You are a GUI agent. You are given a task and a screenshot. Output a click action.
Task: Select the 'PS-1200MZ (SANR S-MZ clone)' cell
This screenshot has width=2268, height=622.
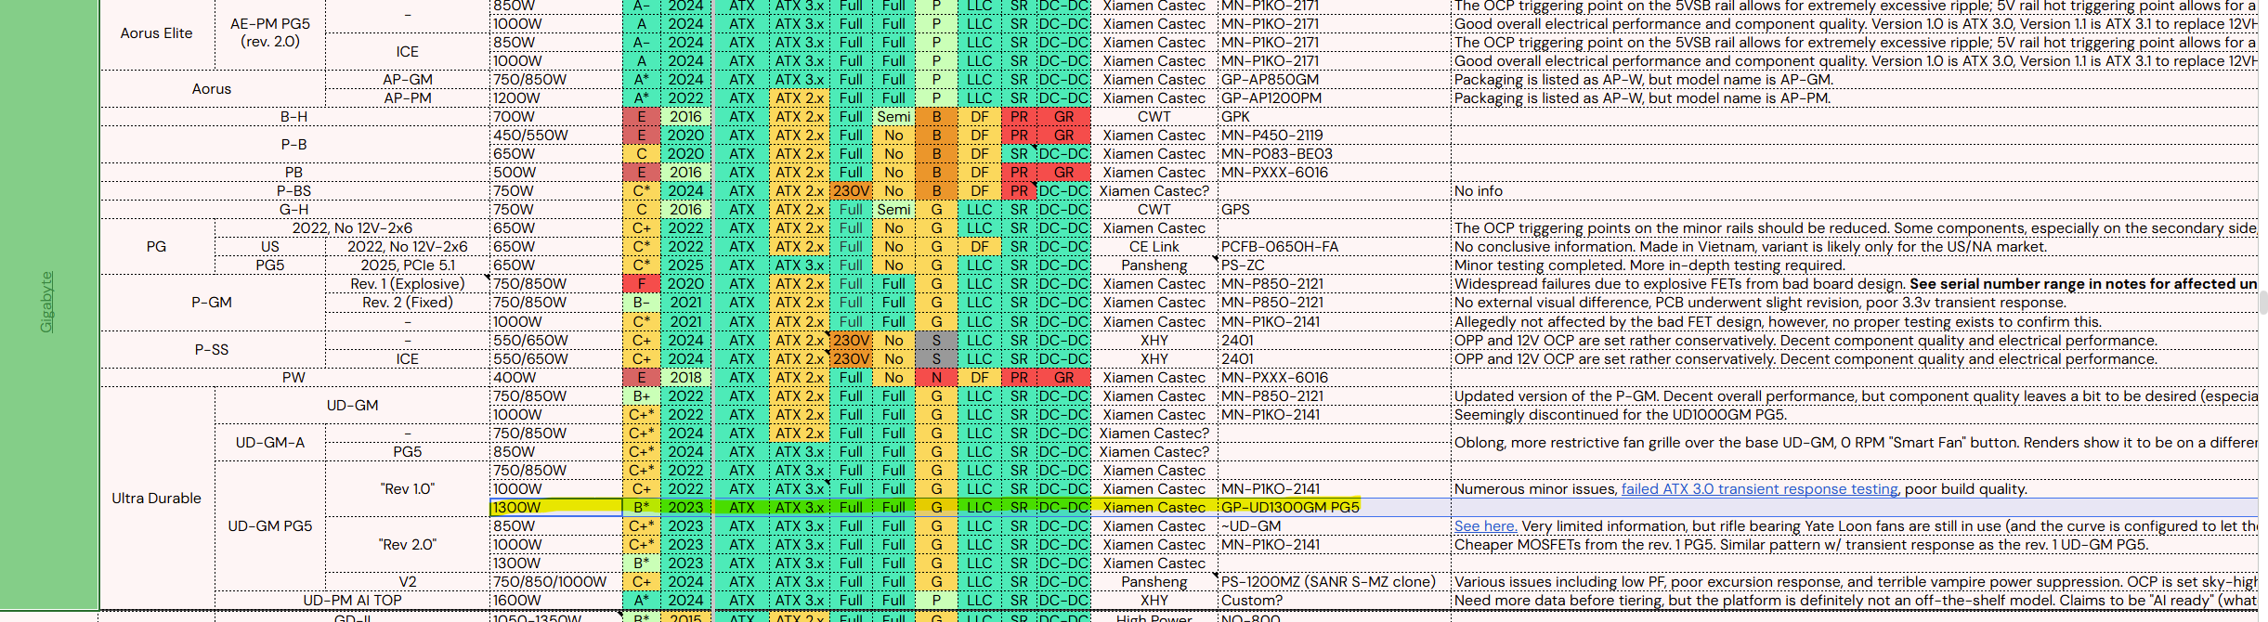click(x=1334, y=582)
